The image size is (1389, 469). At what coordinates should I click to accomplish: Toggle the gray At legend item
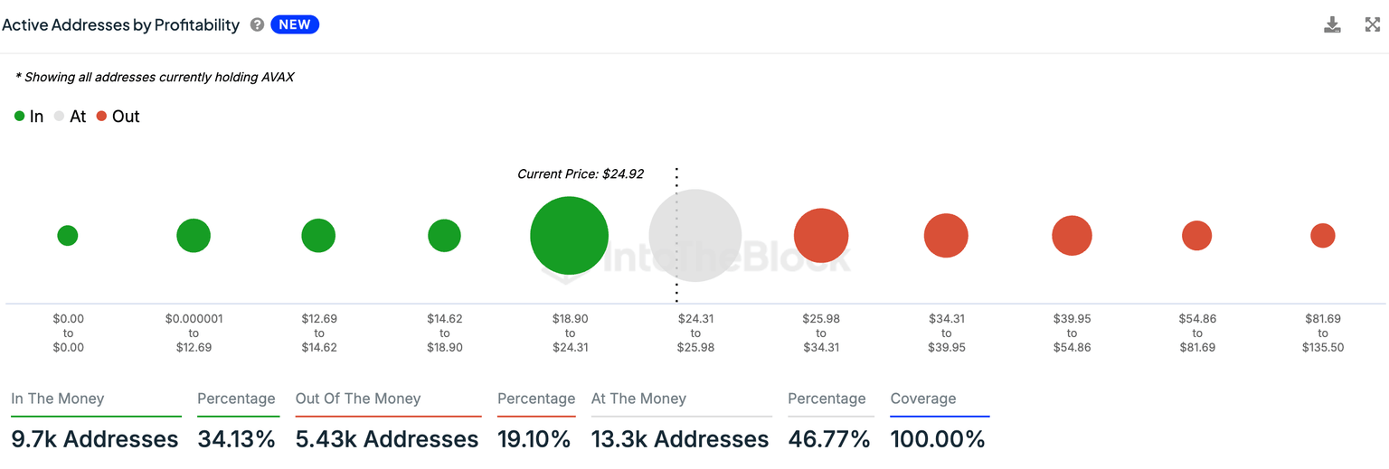point(70,117)
